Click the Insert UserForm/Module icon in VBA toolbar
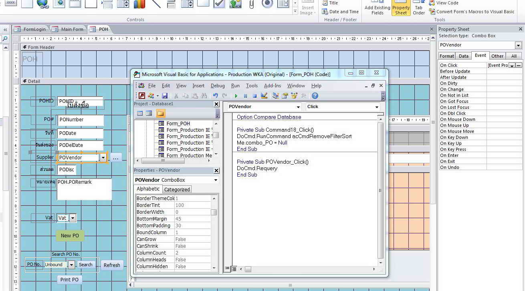The width and height of the screenshot is (525, 291). [151, 96]
